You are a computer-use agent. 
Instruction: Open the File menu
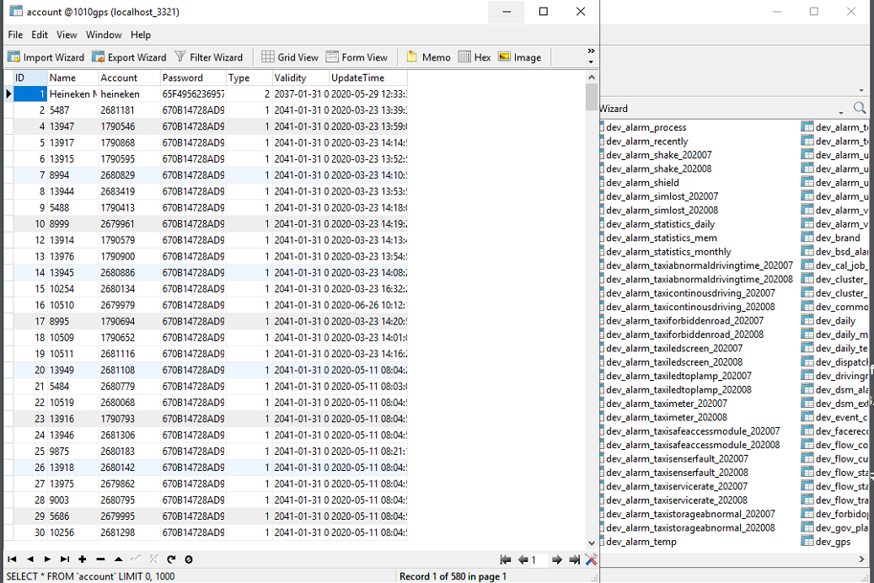coord(15,35)
